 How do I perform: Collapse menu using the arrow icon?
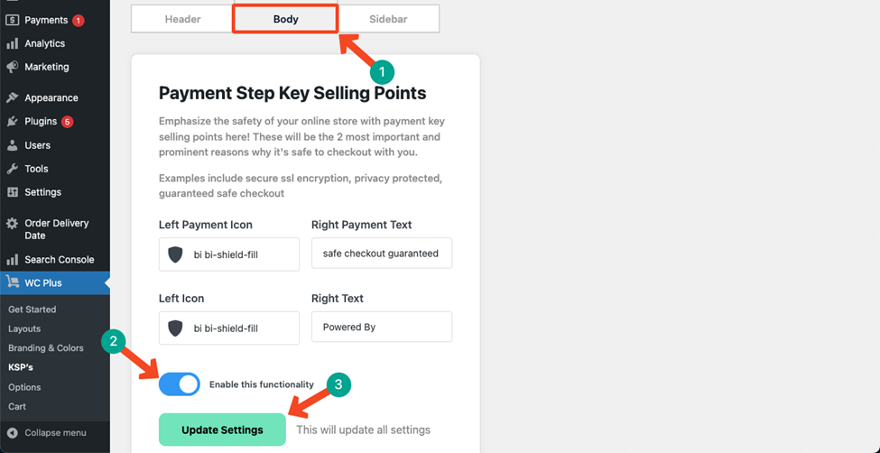(13, 433)
